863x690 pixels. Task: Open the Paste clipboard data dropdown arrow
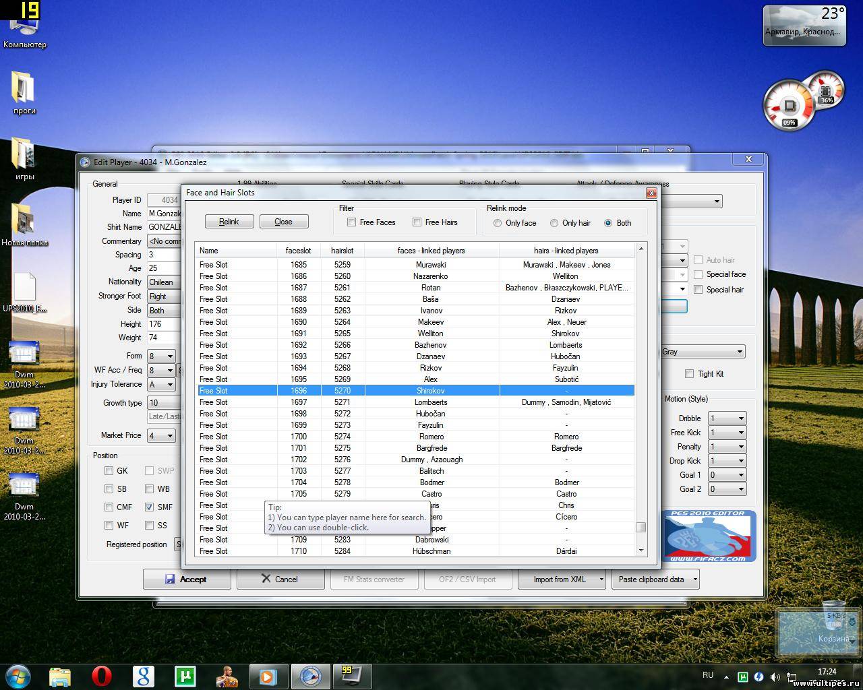point(694,579)
